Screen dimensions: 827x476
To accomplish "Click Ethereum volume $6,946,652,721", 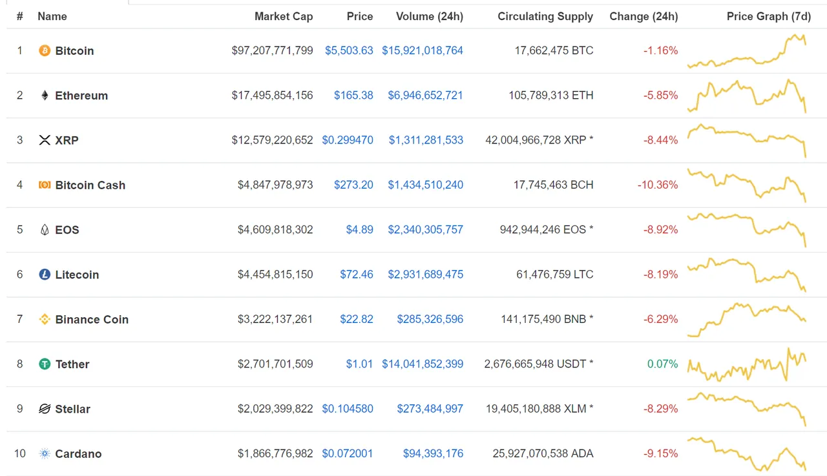I will pos(426,95).
